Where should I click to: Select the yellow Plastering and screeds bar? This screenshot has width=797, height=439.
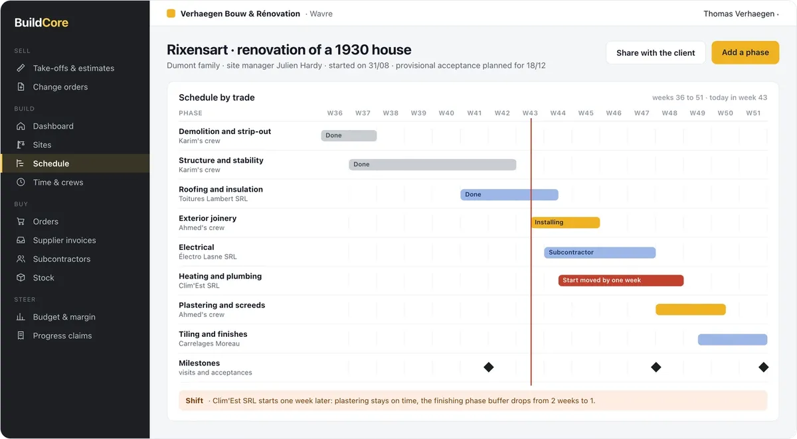click(x=691, y=310)
